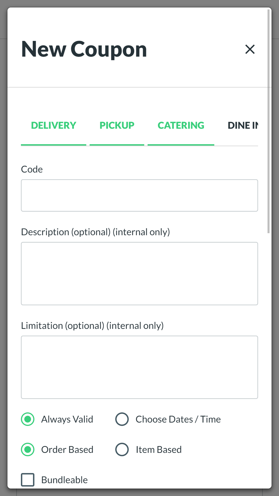Enable the Bundleable checkbox
This screenshot has height=496, width=279.
point(28,480)
